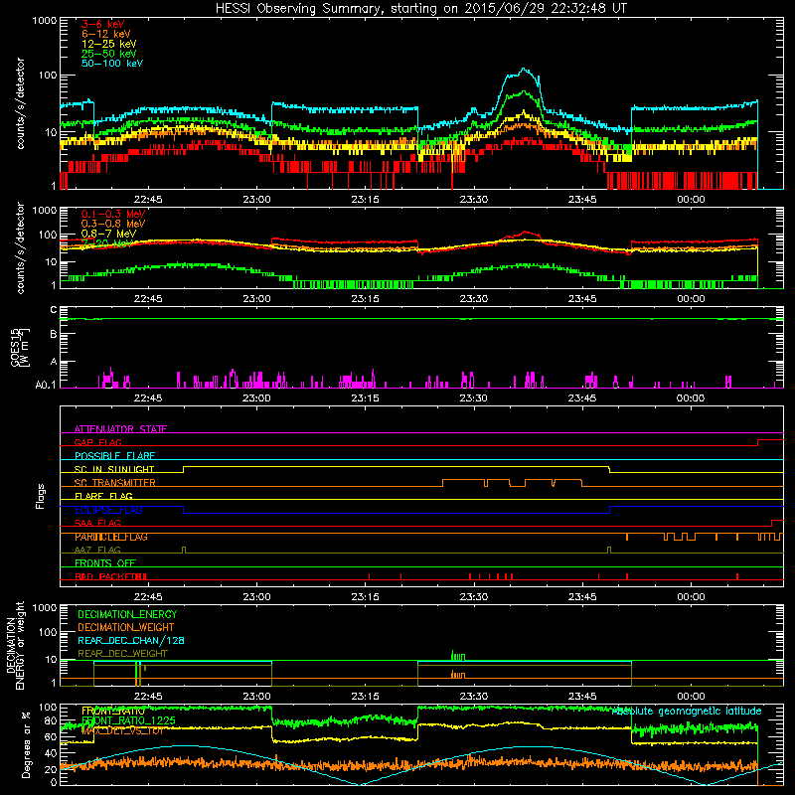The image size is (795, 795).
Task: Select the FLARE_FLAG label
Action: [103, 496]
